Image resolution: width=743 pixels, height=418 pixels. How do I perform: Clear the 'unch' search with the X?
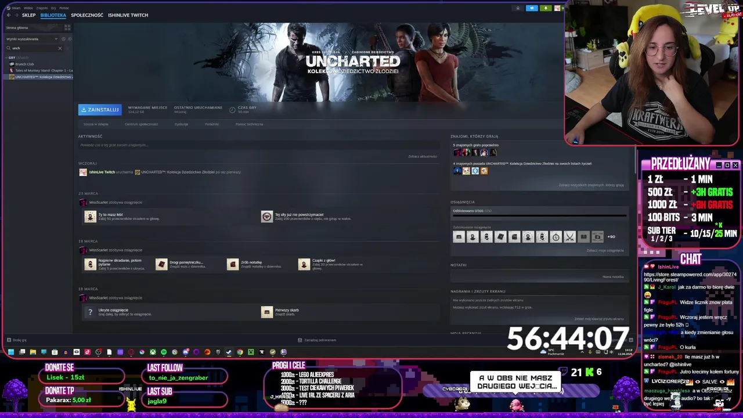60,48
